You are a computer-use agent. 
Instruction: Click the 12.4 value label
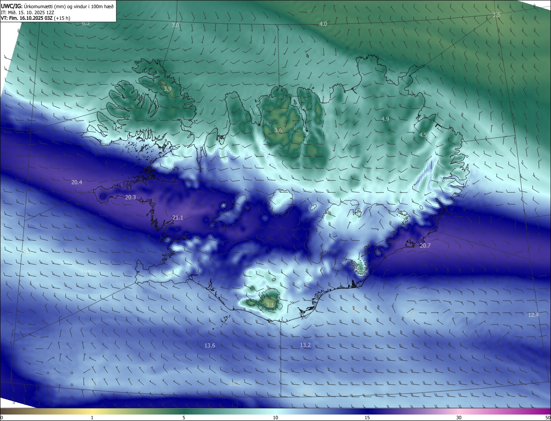pos(533,315)
